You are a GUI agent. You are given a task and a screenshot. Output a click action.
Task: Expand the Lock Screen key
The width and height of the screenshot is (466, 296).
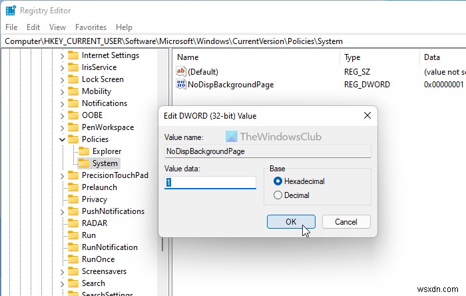(62, 80)
